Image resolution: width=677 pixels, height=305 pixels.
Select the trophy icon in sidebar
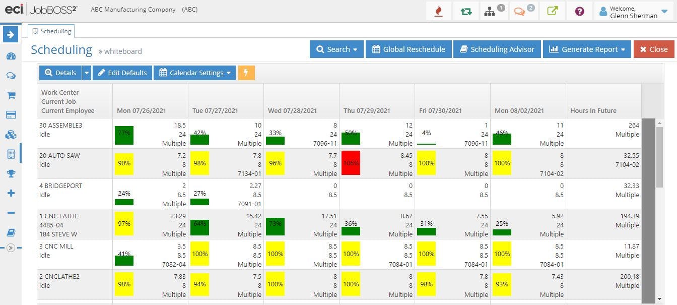click(x=11, y=174)
